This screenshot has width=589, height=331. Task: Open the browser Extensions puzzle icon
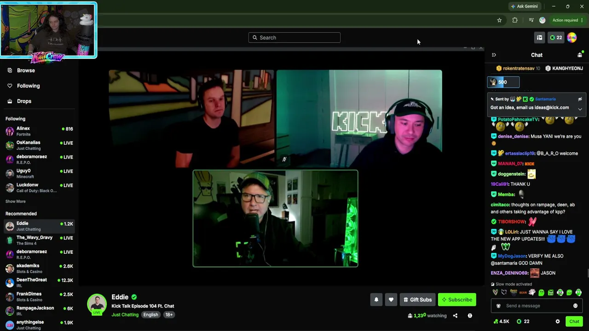(515, 20)
